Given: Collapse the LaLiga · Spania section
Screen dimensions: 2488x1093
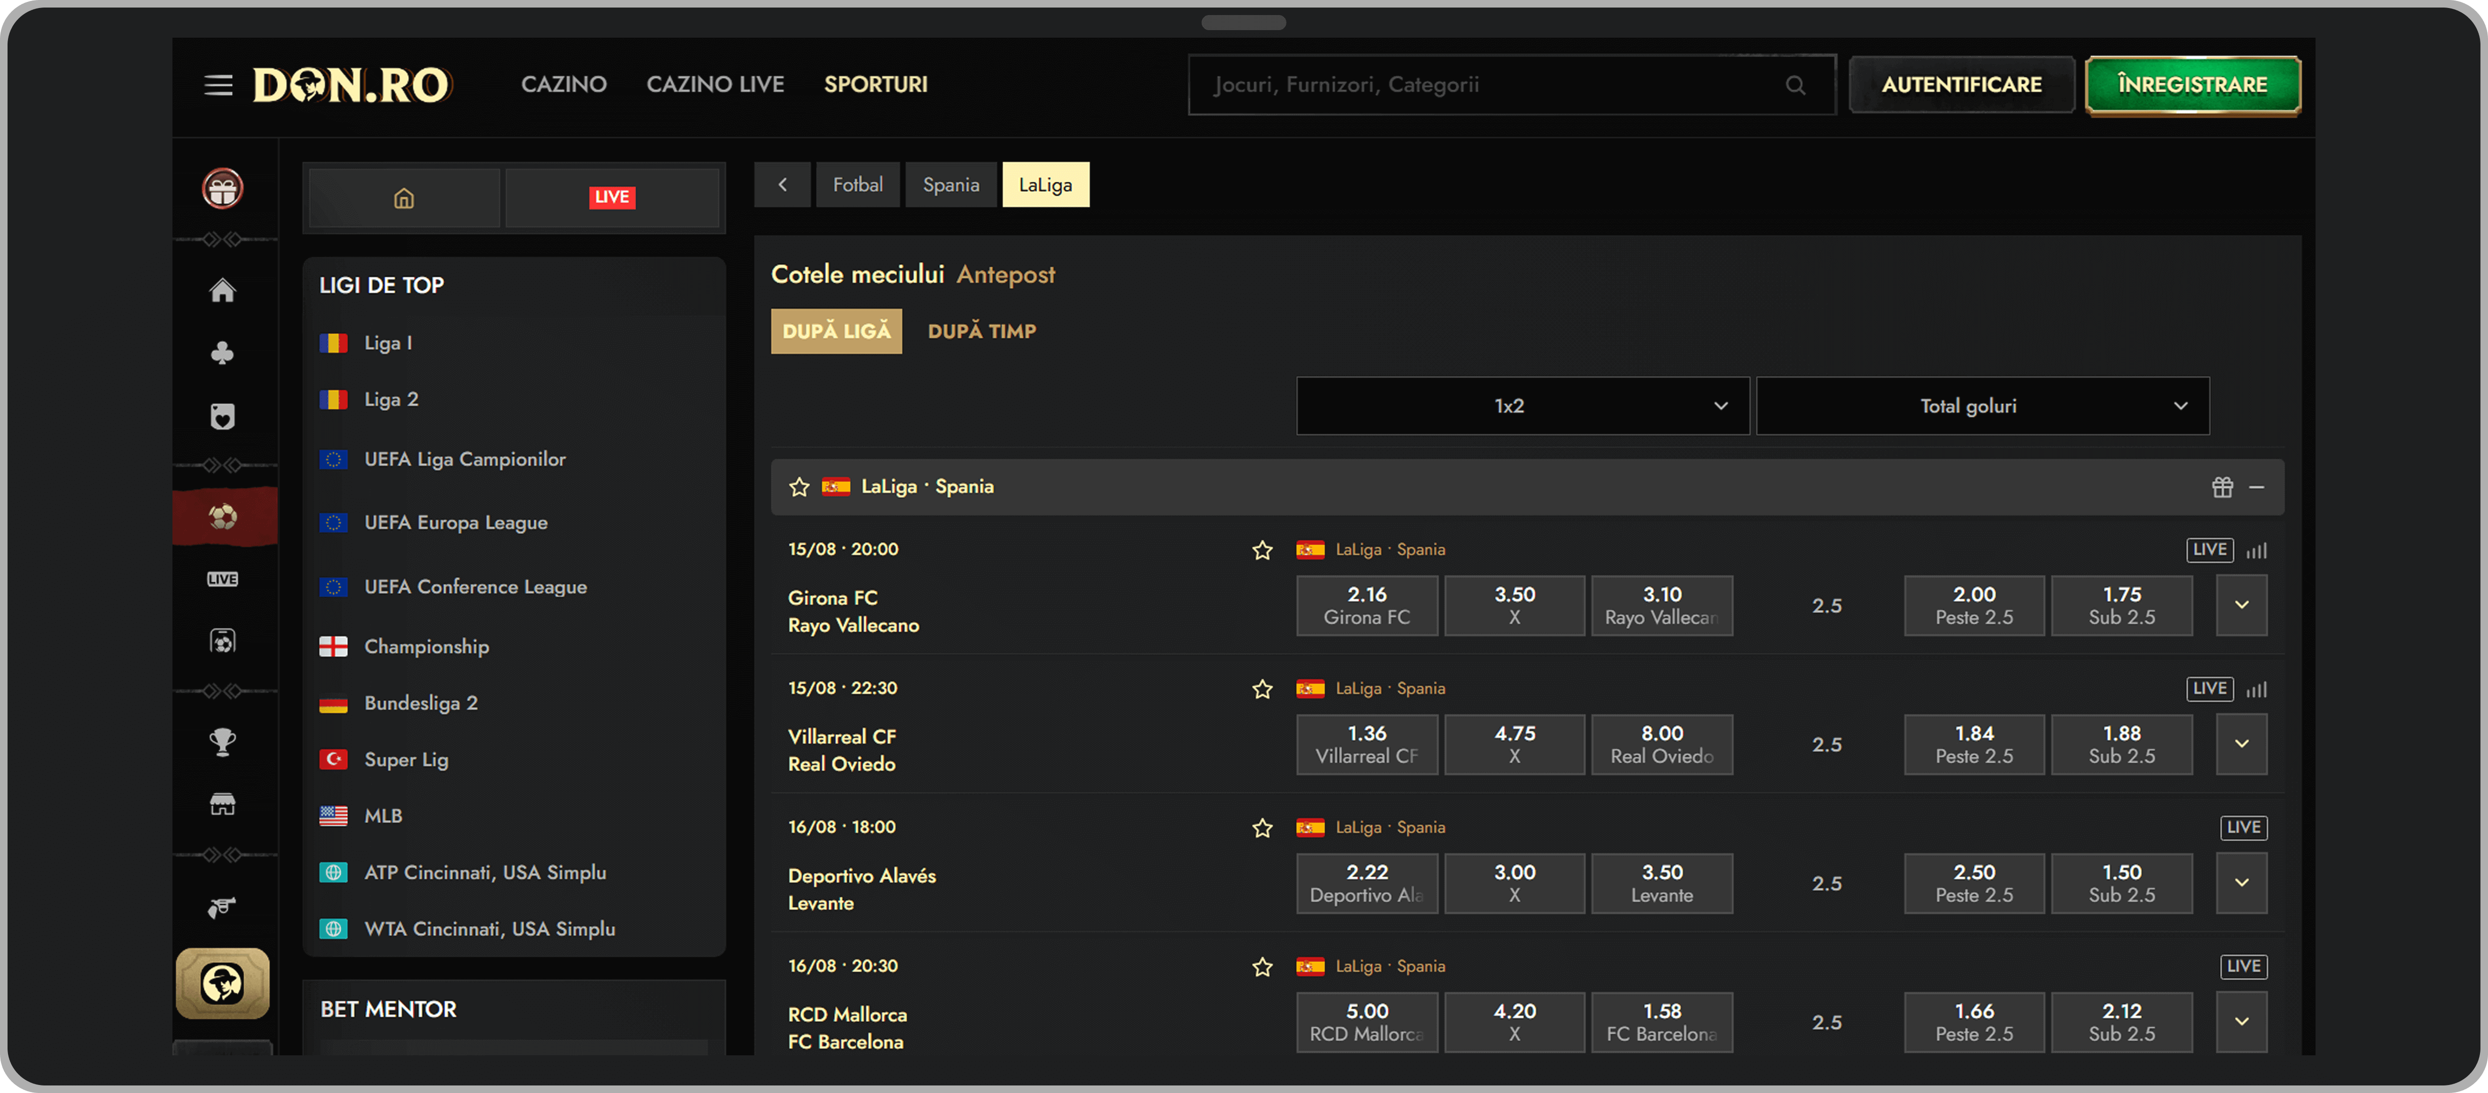Looking at the screenshot, I should [2256, 487].
